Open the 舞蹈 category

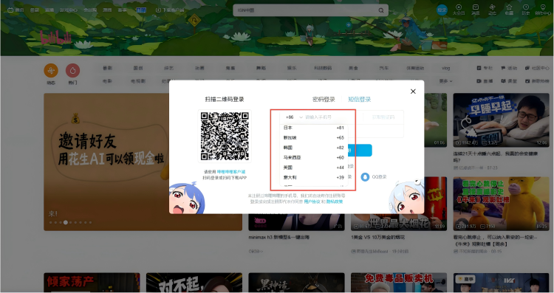point(261,68)
